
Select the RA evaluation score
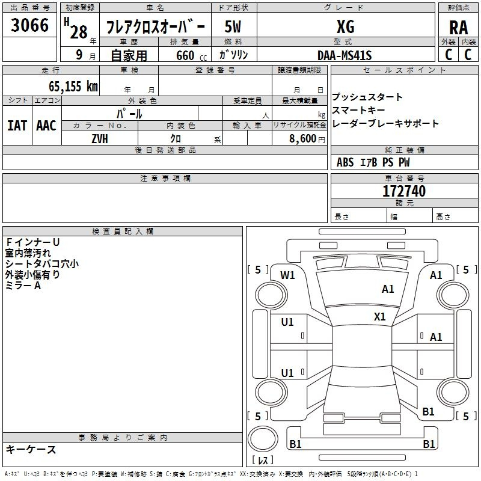point(458,28)
